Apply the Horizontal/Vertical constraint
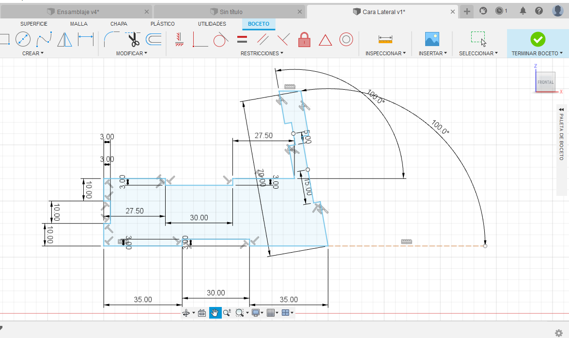This screenshot has height=338, width=569. [179, 39]
